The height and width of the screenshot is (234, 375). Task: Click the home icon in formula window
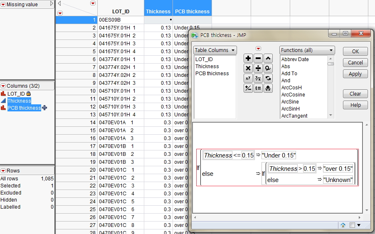[343, 225]
